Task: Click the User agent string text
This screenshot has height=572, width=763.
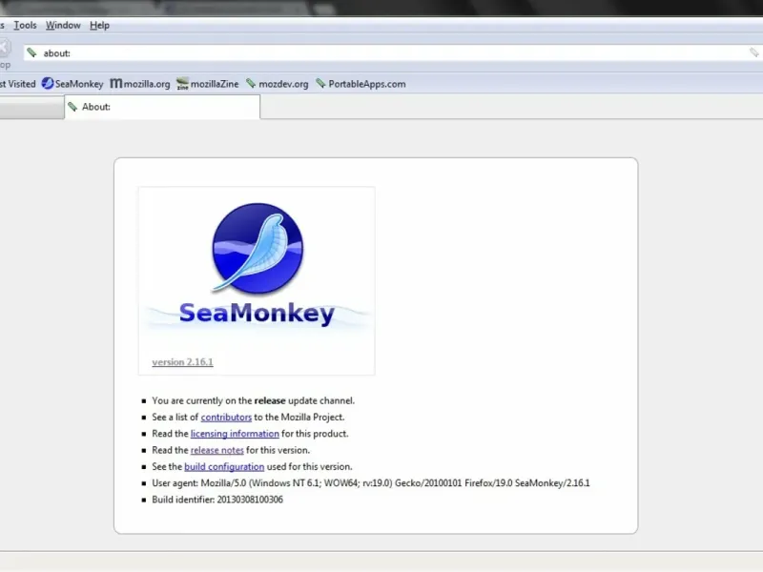Action: coord(371,483)
